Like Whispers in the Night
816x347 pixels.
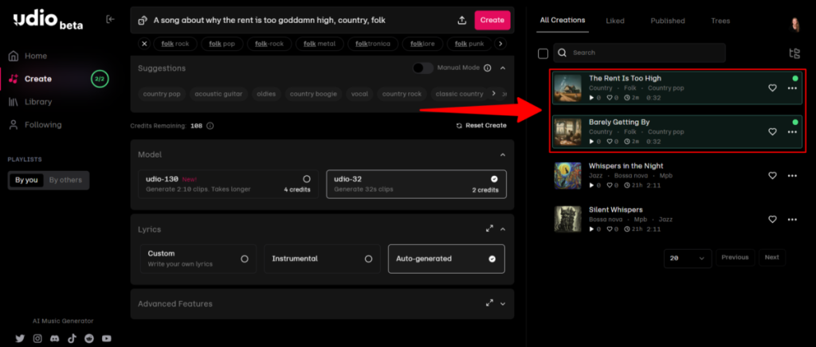[772, 176]
